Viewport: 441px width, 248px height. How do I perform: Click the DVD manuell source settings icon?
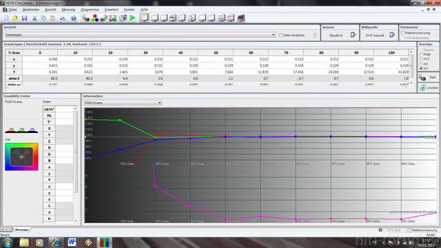(x=392, y=35)
